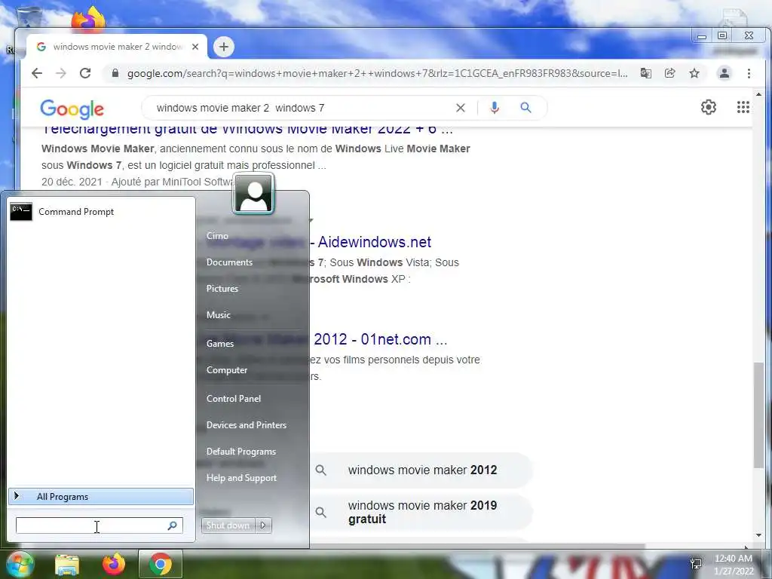Screen dimensions: 772x579
Task: Bookmark this page with the star icon
Action: pyautogui.click(x=694, y=73)
